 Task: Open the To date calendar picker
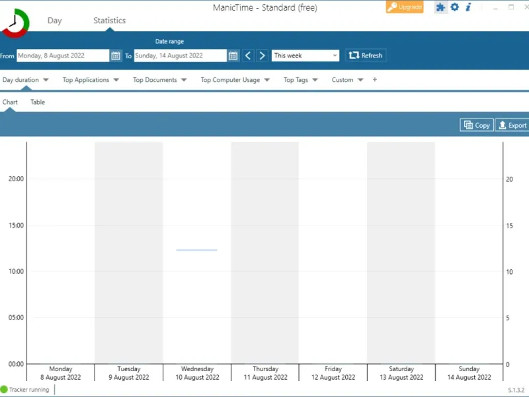233,56
